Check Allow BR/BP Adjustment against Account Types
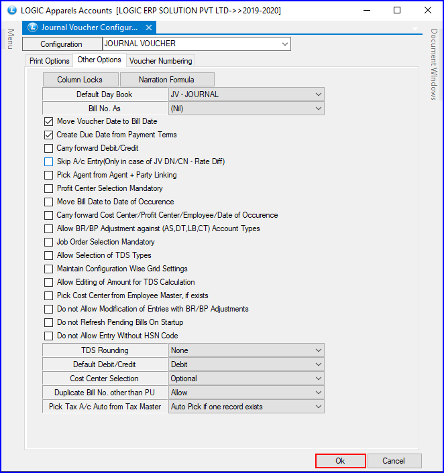Screen dimensions: 444x473 (x=48, y=228)
